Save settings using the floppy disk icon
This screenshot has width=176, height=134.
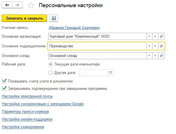54,18
